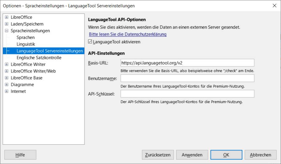This screenshot has height=164, width=281.
Task: Select the LibreOffice label in tree
Action: [21, 17]
